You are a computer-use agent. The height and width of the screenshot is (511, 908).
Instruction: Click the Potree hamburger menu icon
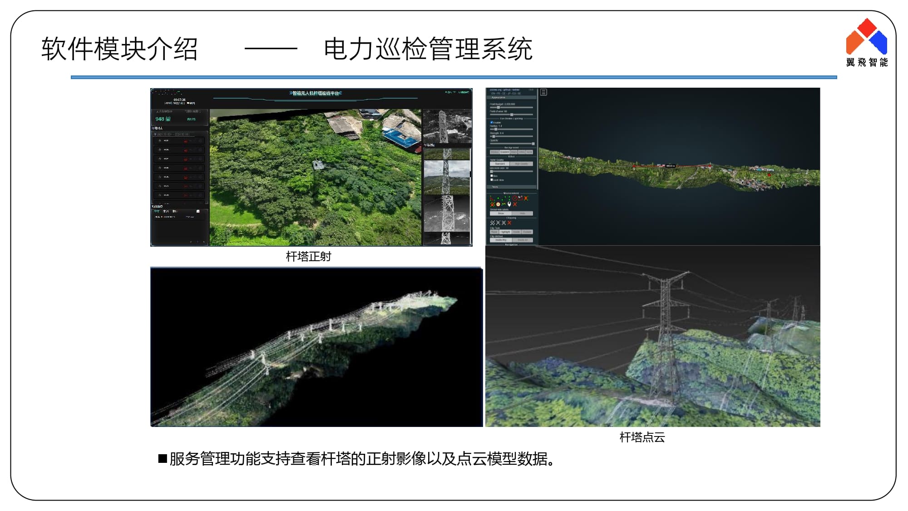(x=543, y=92)
